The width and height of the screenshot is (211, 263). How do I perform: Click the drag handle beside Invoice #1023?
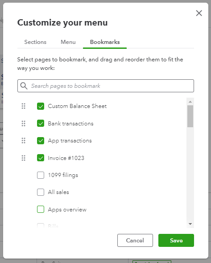pyautogui.click(x=24, y=158)
